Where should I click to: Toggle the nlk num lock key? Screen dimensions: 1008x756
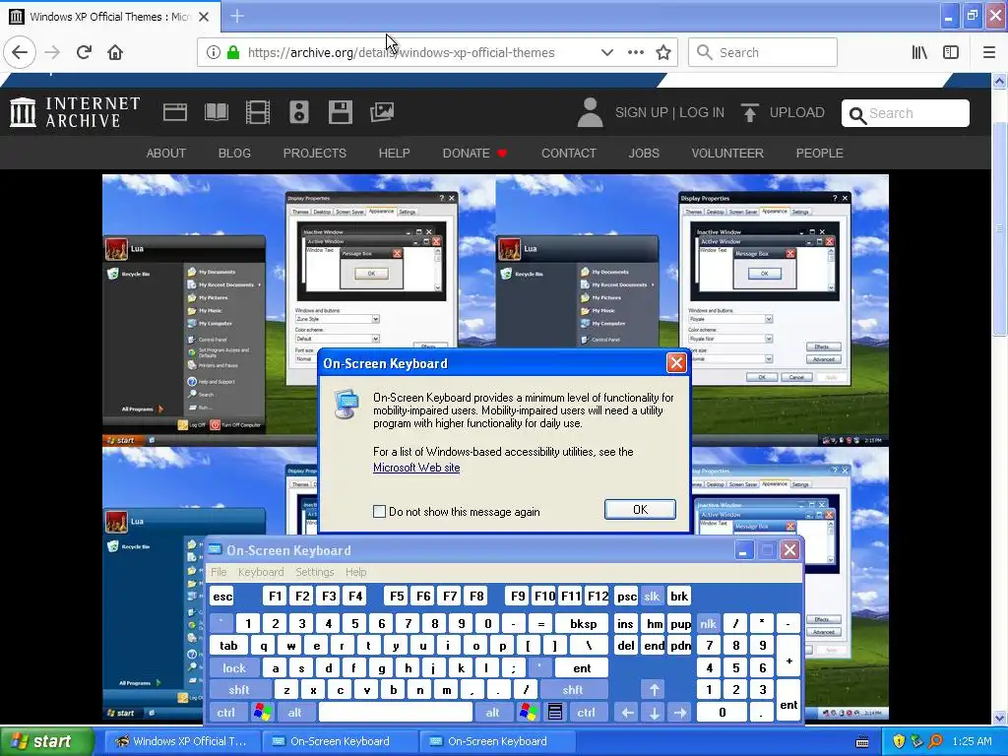click(x=709, y=623)
